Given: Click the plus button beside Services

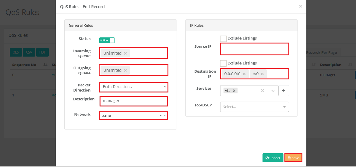Looking at the screenshot, I should pos(284,91).
